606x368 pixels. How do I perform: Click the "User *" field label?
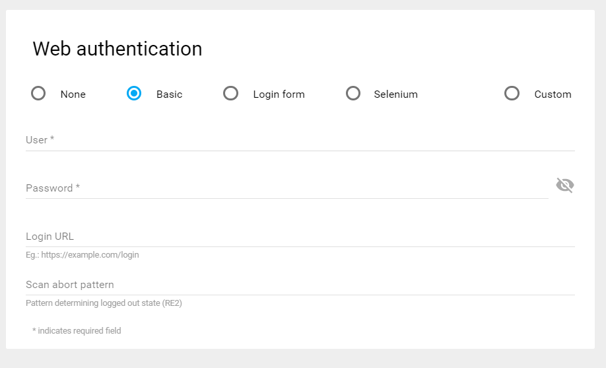point(40,140)
